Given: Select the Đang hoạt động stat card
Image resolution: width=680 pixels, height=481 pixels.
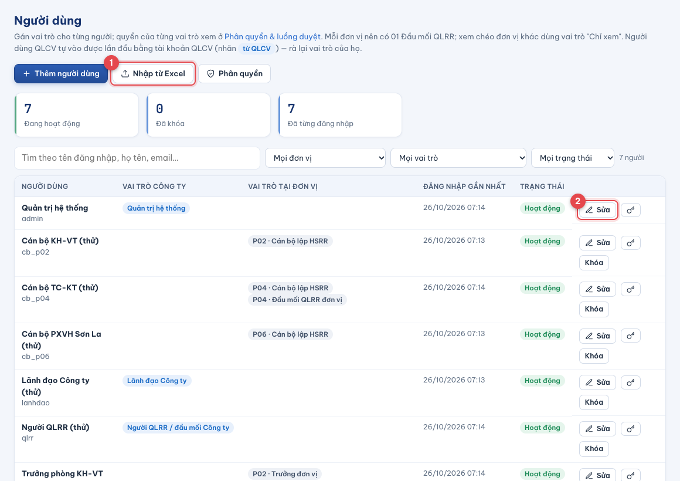Looking at the screenshot, I should (x=77, y=115).
